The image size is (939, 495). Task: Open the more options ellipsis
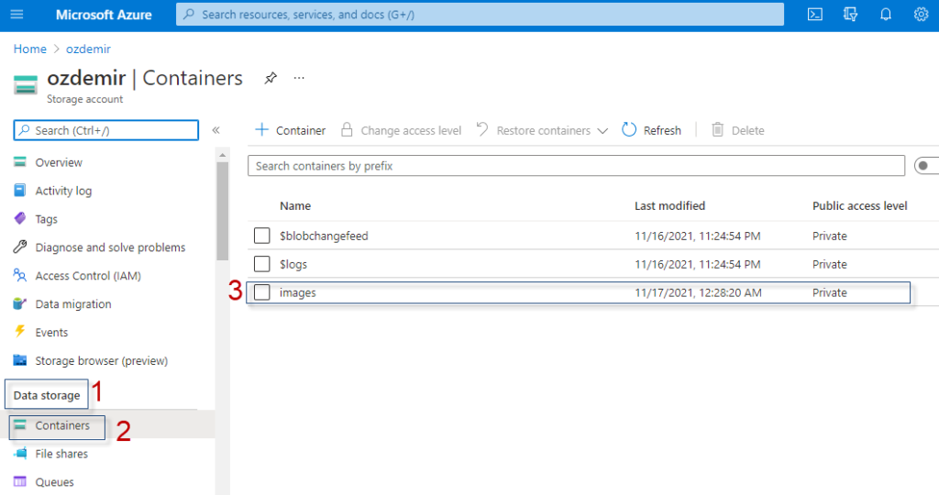299,78
